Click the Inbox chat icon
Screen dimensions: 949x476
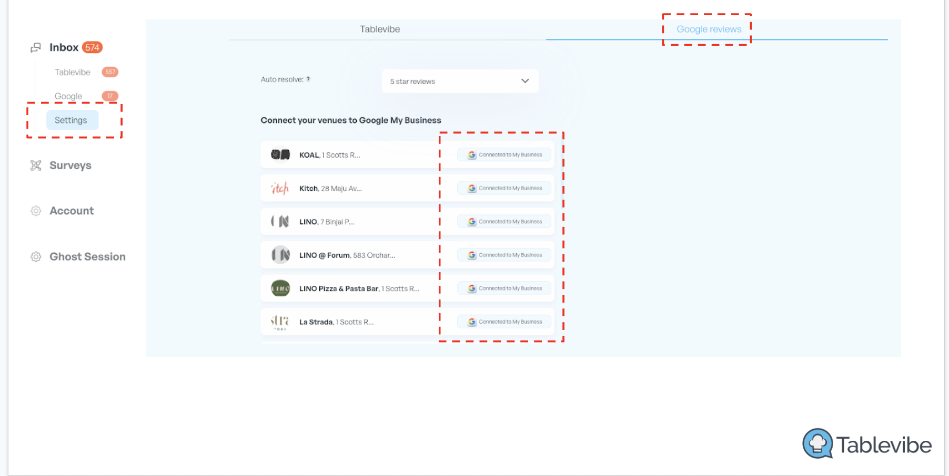pyautogui.click(x=36, y=48)
